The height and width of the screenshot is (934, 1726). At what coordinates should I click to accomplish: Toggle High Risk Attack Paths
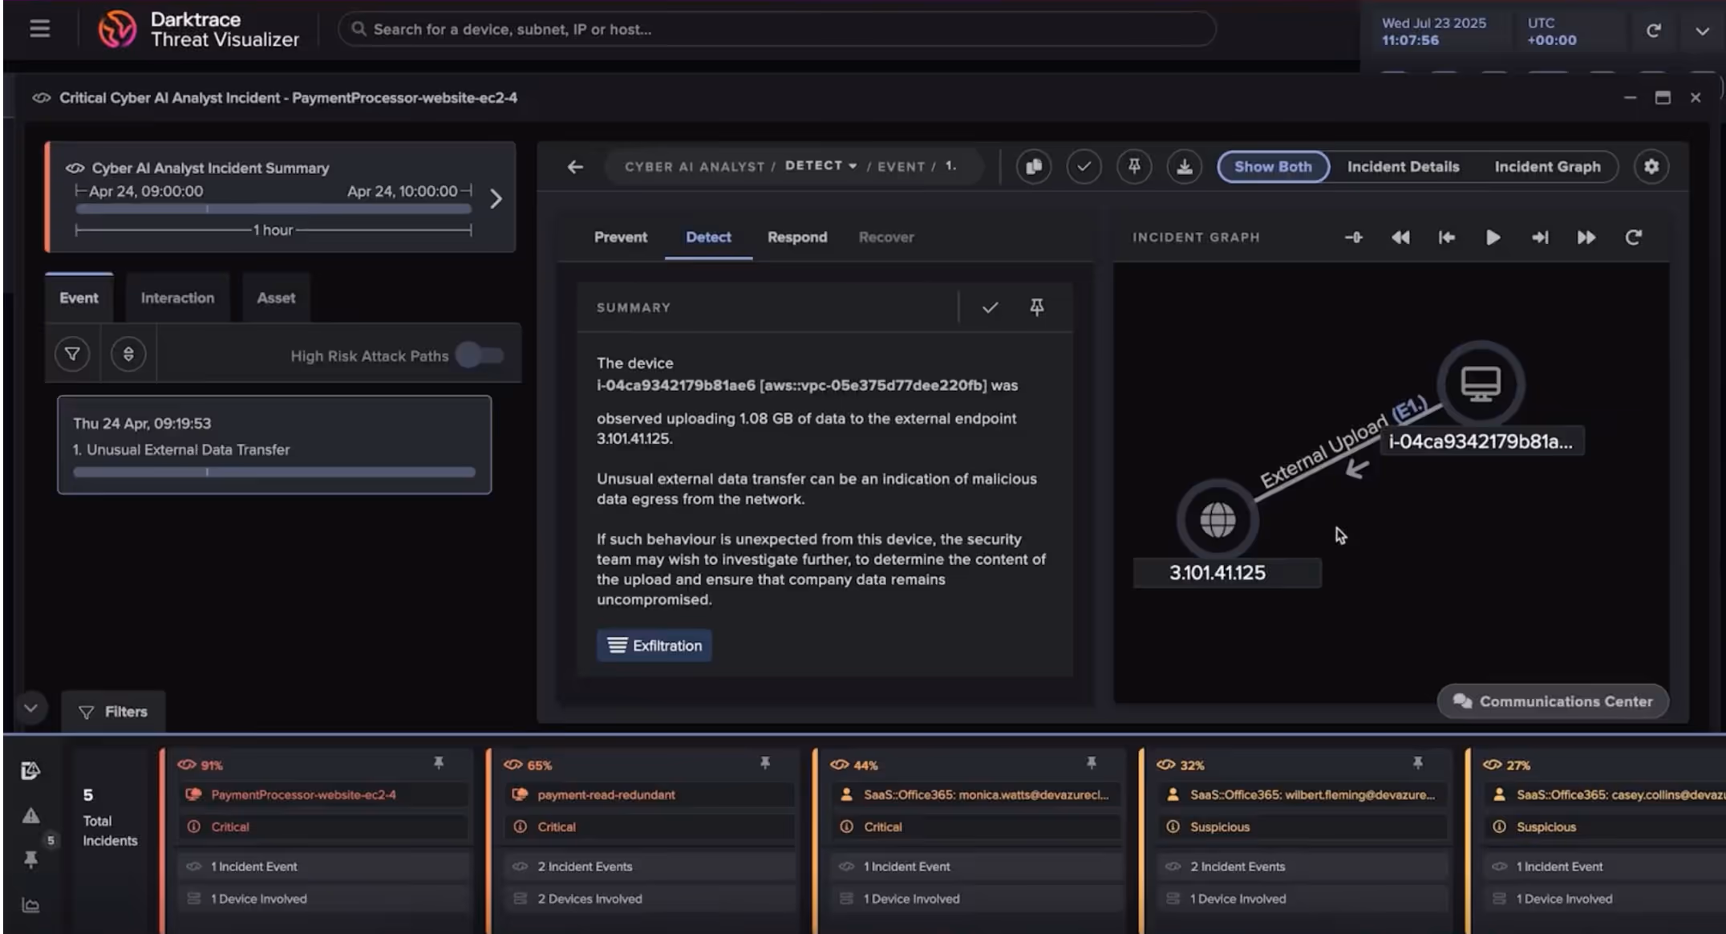click(x=480, y=355)
